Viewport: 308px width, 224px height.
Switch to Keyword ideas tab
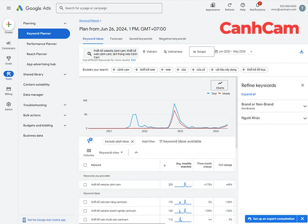pyautogui.click(x=93, y=39)
